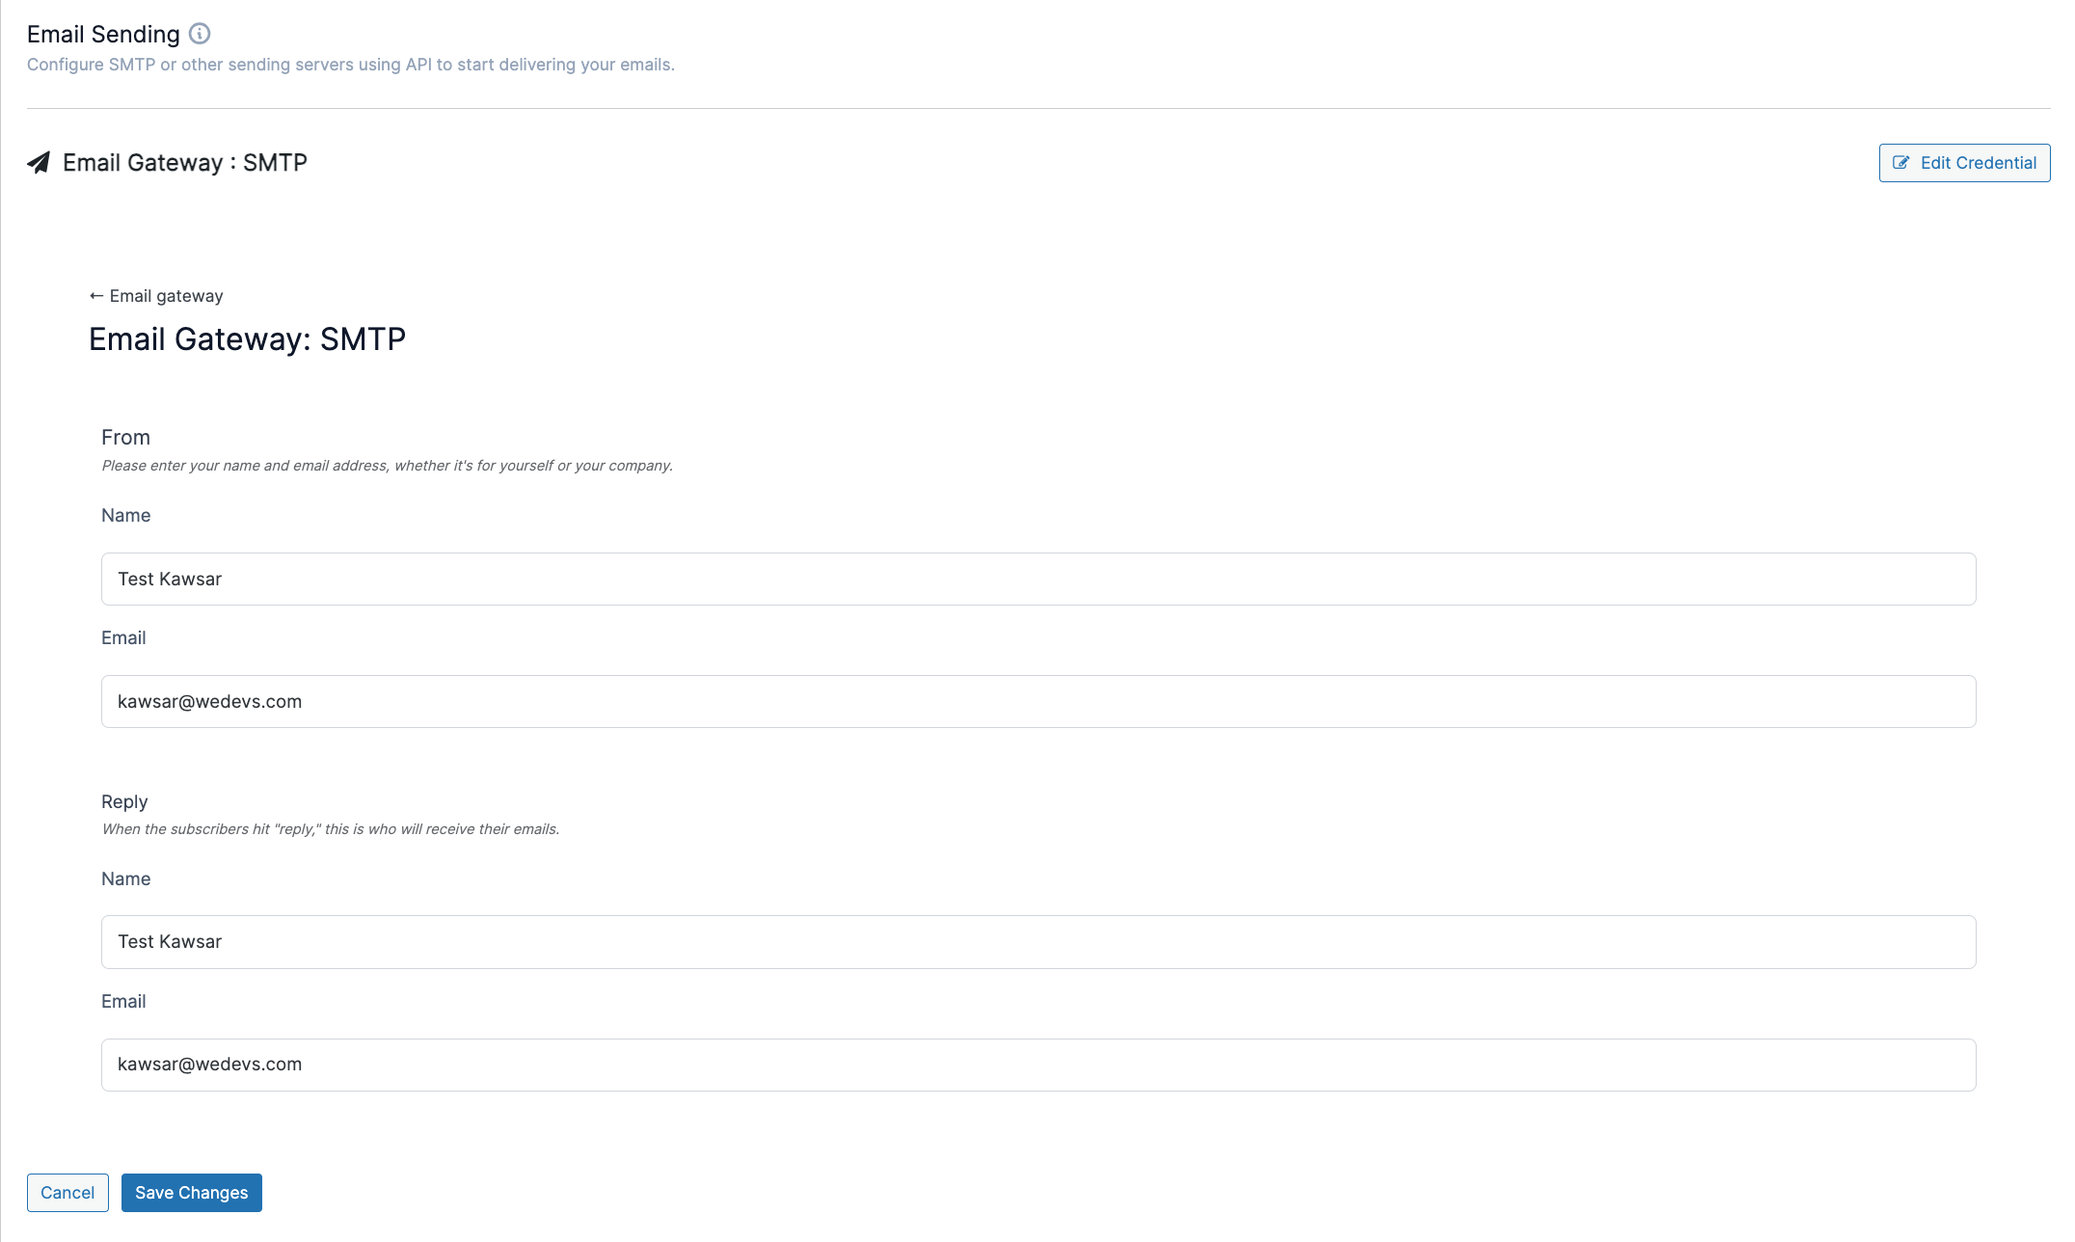Open Edit Credential text button
Screen dimensions: 2075x1242
click(x=1978, y=163)
